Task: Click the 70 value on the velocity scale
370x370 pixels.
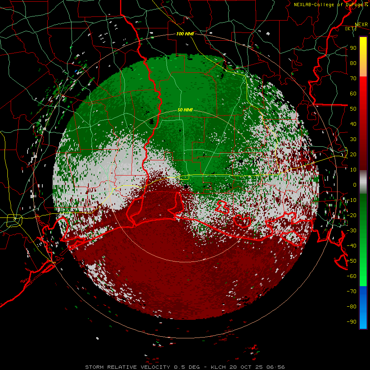Action: (x=353, y=79)
